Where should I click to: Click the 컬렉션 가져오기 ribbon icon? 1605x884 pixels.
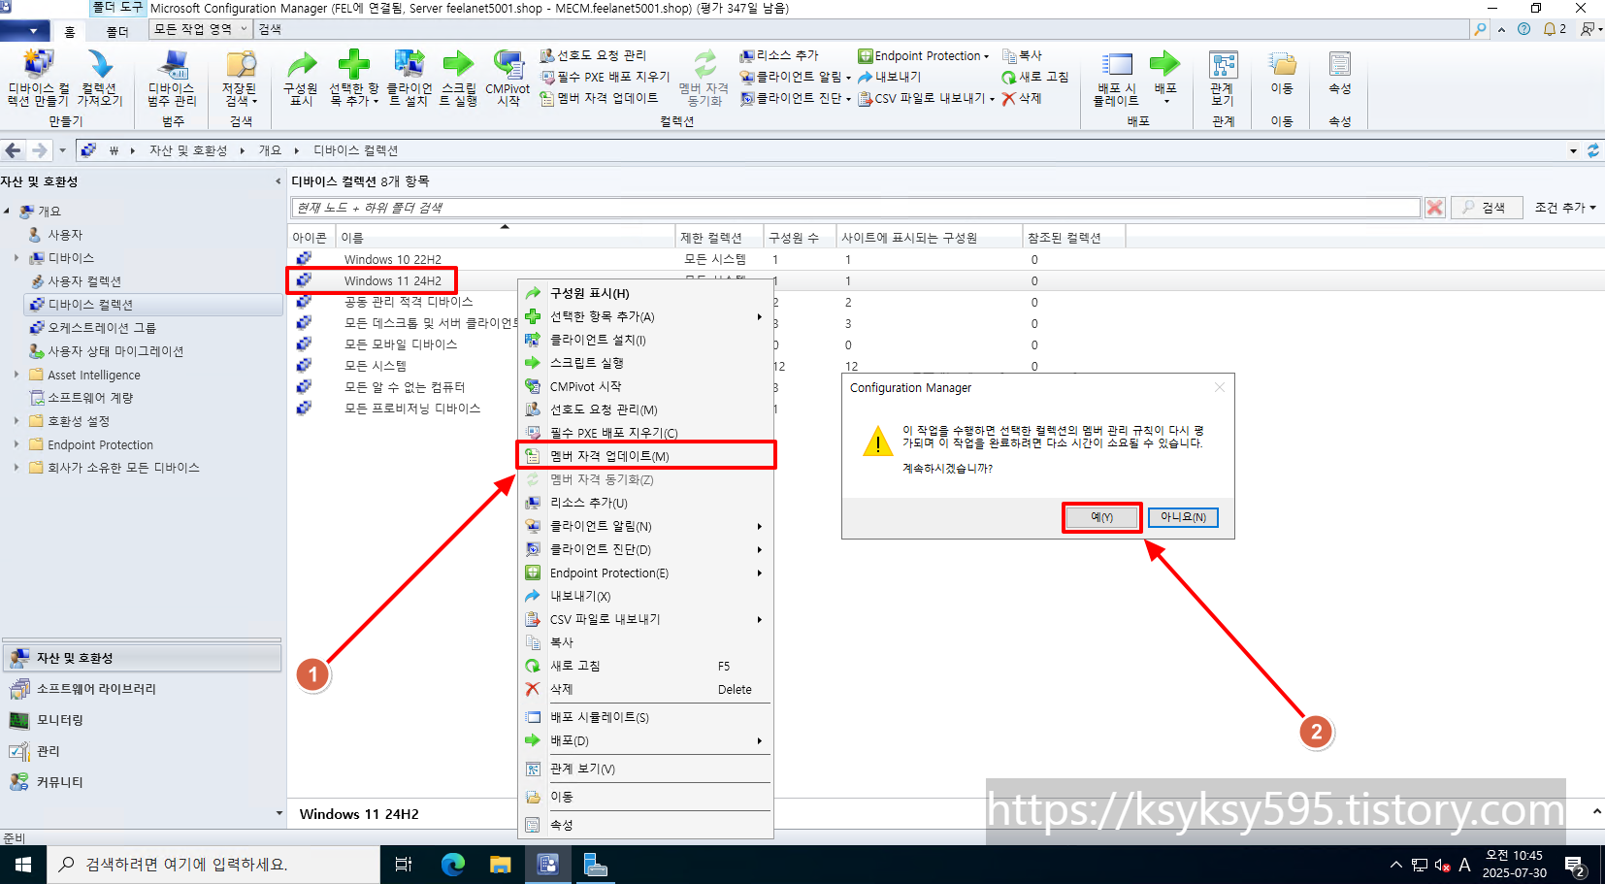click(99, 78)
